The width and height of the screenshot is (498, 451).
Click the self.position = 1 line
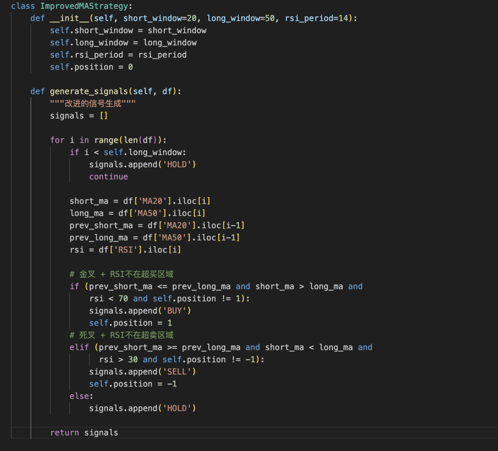pos(130,323)
